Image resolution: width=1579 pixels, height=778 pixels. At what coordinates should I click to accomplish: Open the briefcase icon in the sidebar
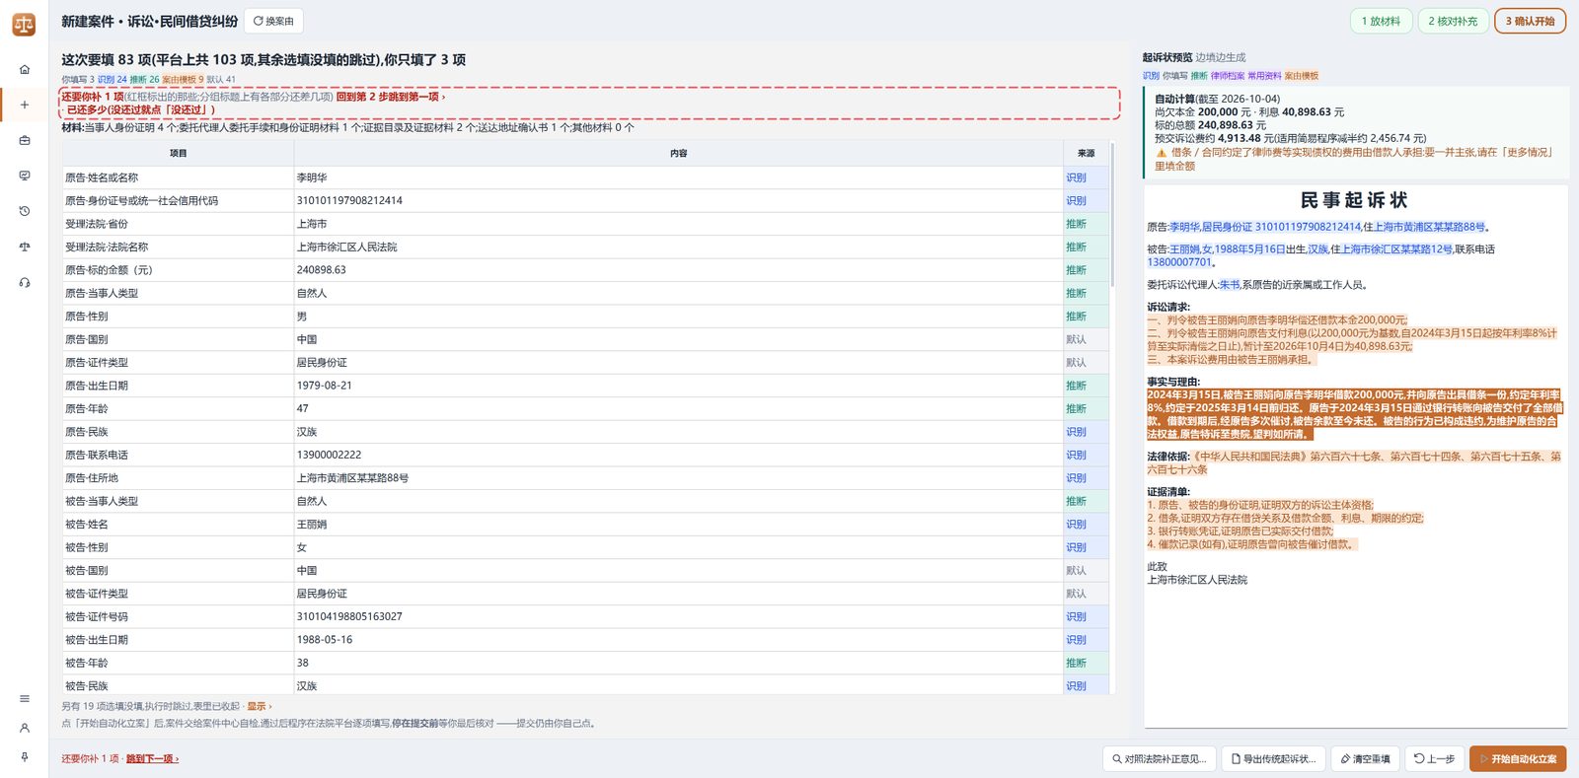coord(25,140)
